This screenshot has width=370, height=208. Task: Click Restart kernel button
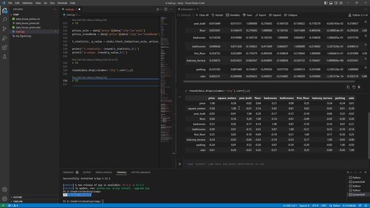(x=217, y=15)
